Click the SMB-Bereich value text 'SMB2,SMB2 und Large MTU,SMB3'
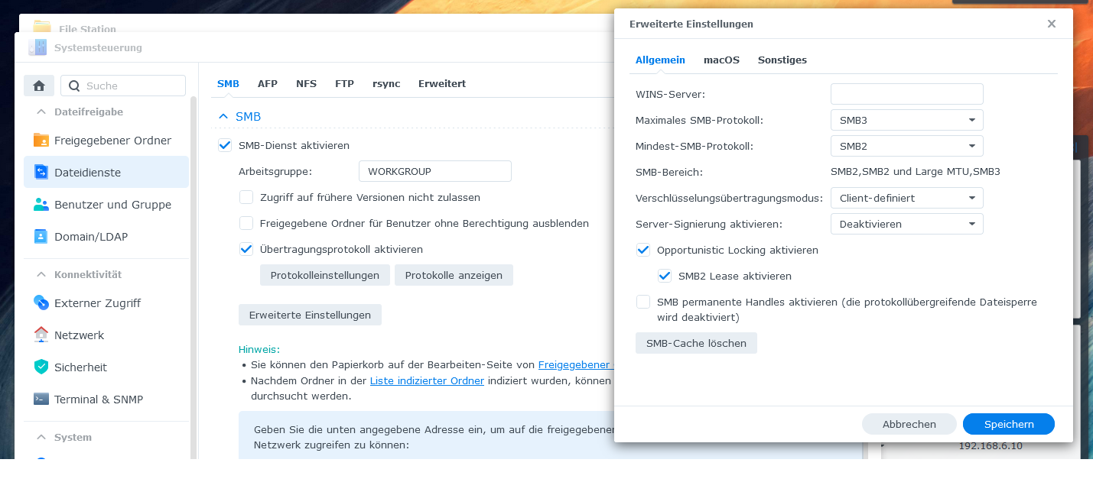 pyautogui.click(x=916, y=172)
